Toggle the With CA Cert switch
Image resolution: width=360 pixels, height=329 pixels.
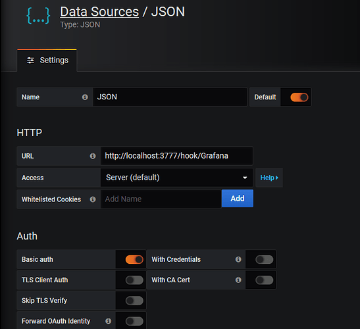click(265, 280)
